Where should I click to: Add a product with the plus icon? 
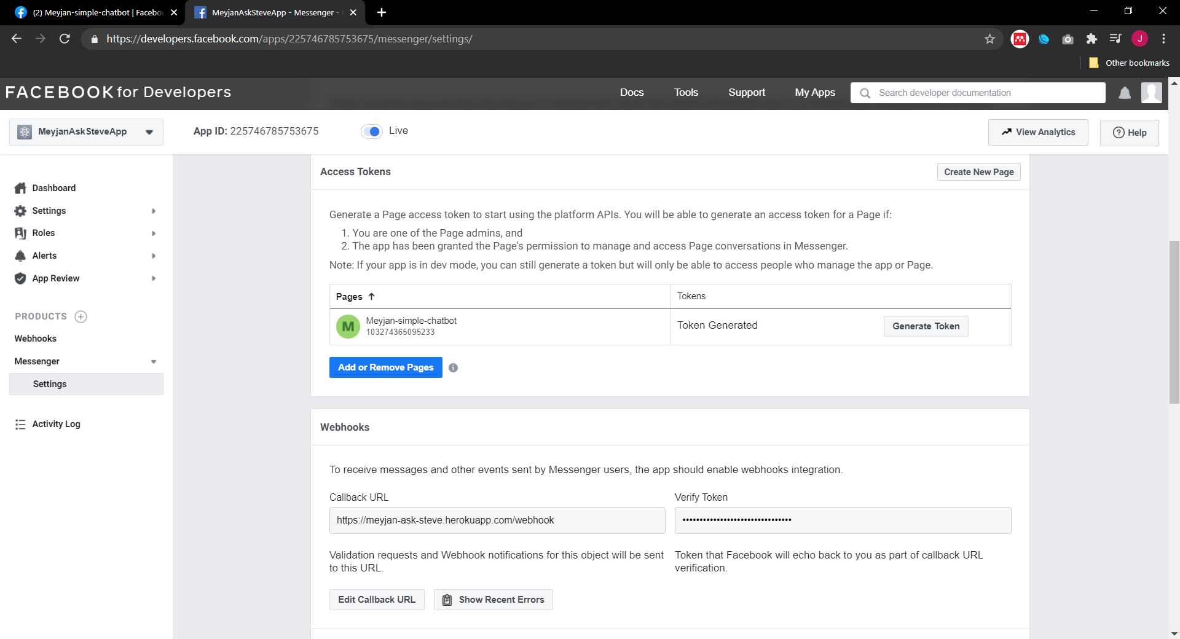click(x=81, y=316)
